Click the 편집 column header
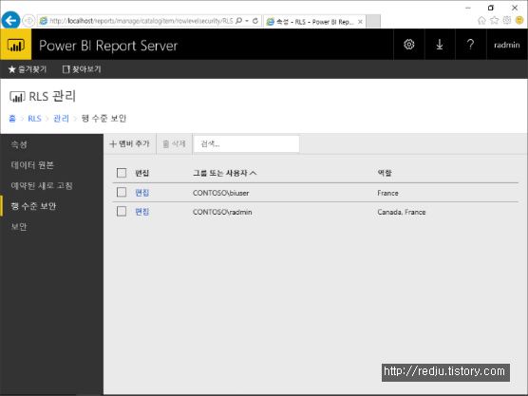The image size is (528, 396). [142, 173]
